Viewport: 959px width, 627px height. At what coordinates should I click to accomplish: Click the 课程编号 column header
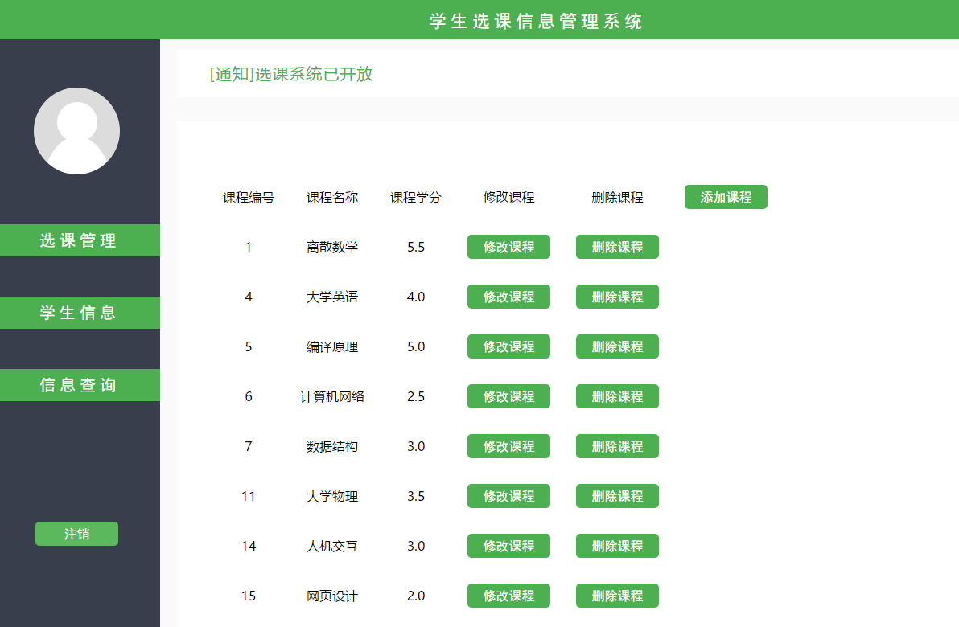[x=249, y=198]
